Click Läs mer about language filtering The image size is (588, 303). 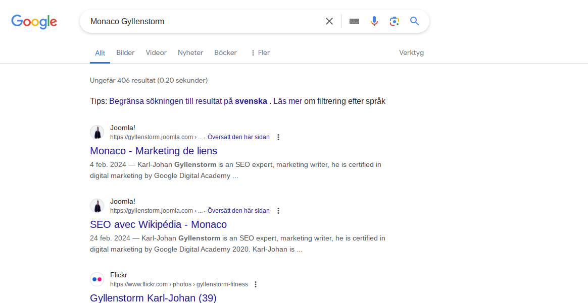point(287,101)
